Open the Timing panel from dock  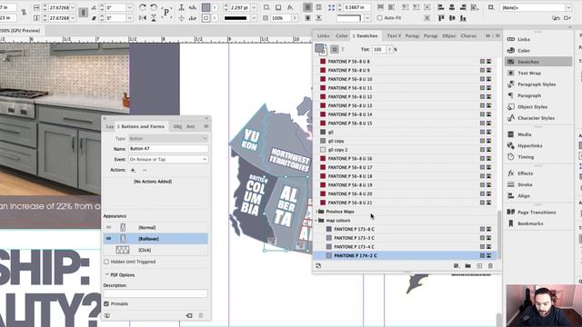point(526,157)
